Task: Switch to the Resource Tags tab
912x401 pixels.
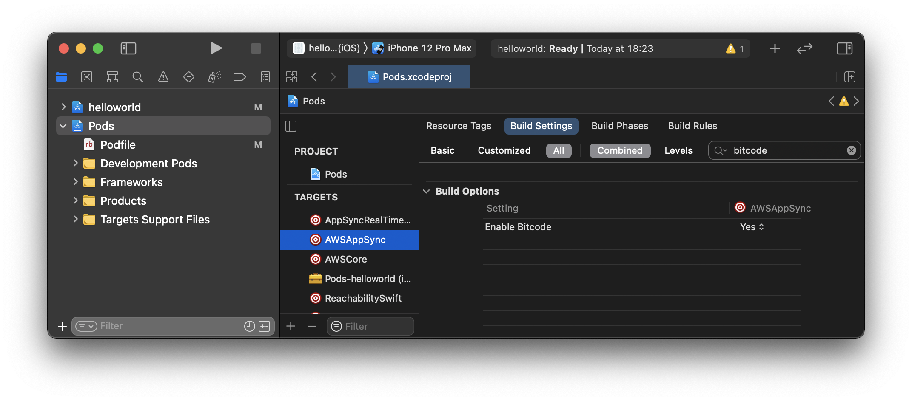Action: (x=459, y=126)
